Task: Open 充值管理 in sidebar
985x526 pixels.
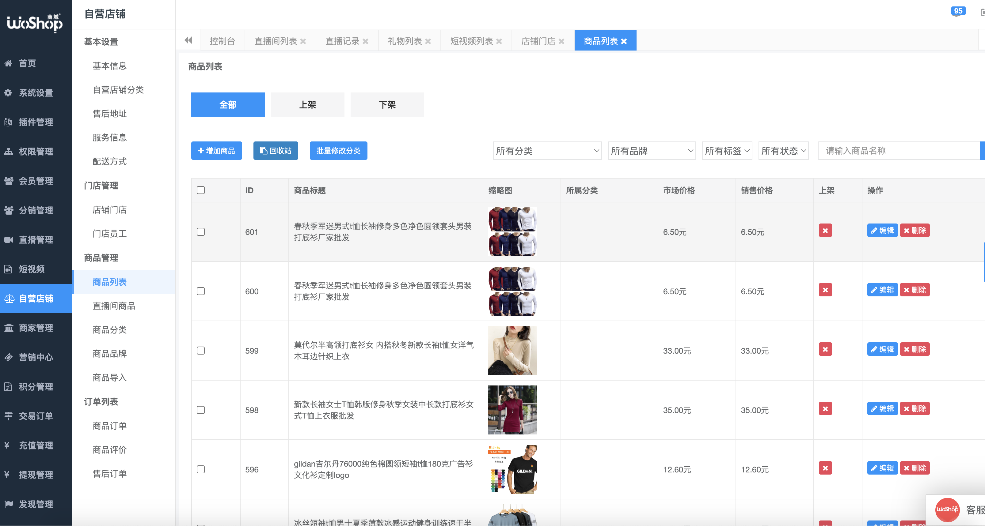Action: pos(36,446)
